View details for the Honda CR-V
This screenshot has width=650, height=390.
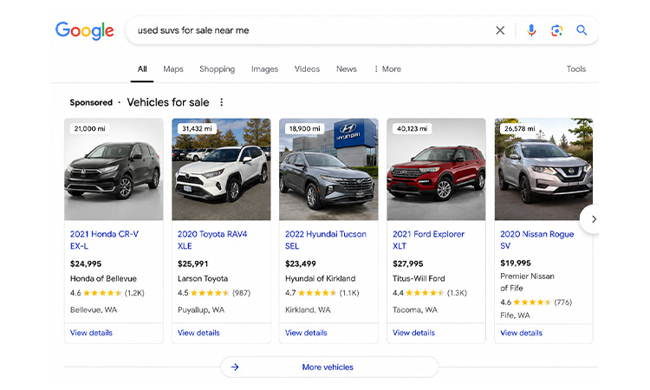click(x=91, y=333)
